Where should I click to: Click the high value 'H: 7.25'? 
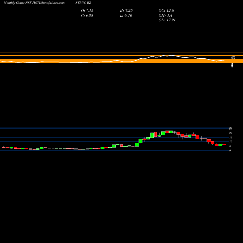(x=126, y=11)
